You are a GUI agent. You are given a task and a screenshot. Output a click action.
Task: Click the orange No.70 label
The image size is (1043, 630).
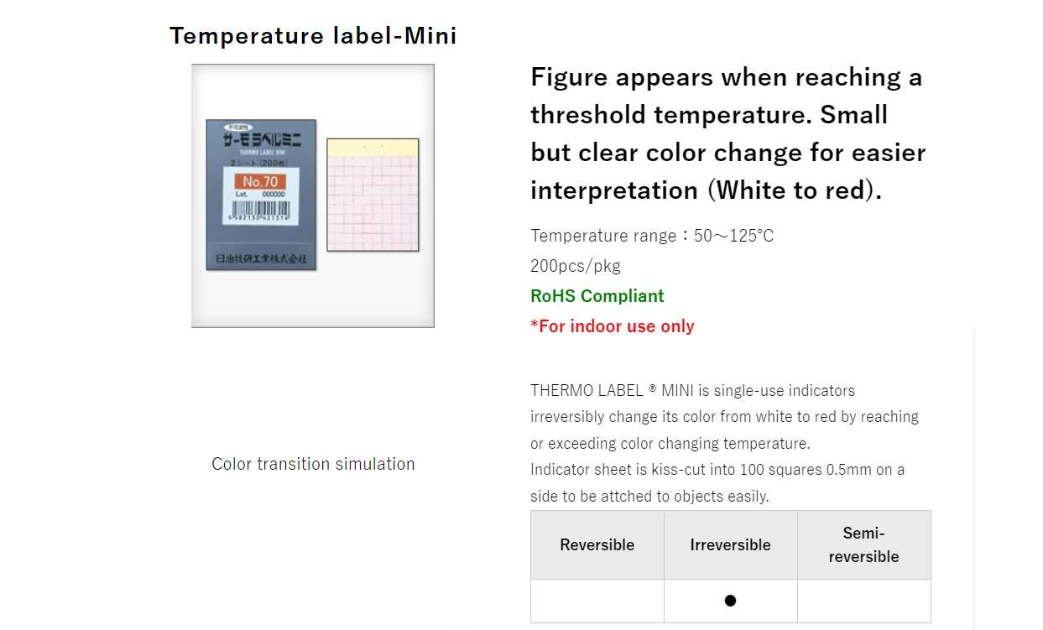(x=260, y=182)
